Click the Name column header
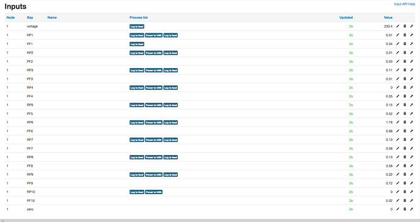 [x=52, y=18]
